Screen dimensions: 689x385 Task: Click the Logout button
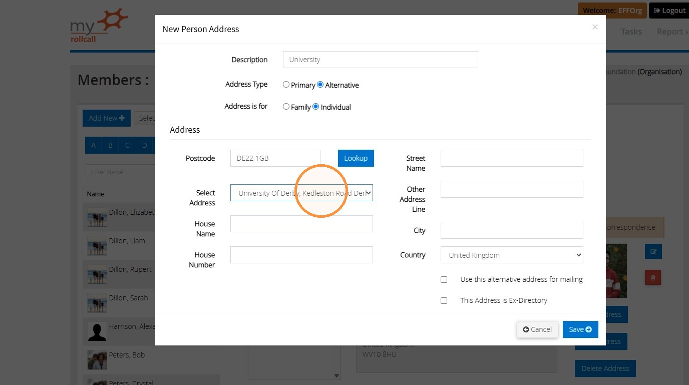pyautogui.click(x=669, y=11)
